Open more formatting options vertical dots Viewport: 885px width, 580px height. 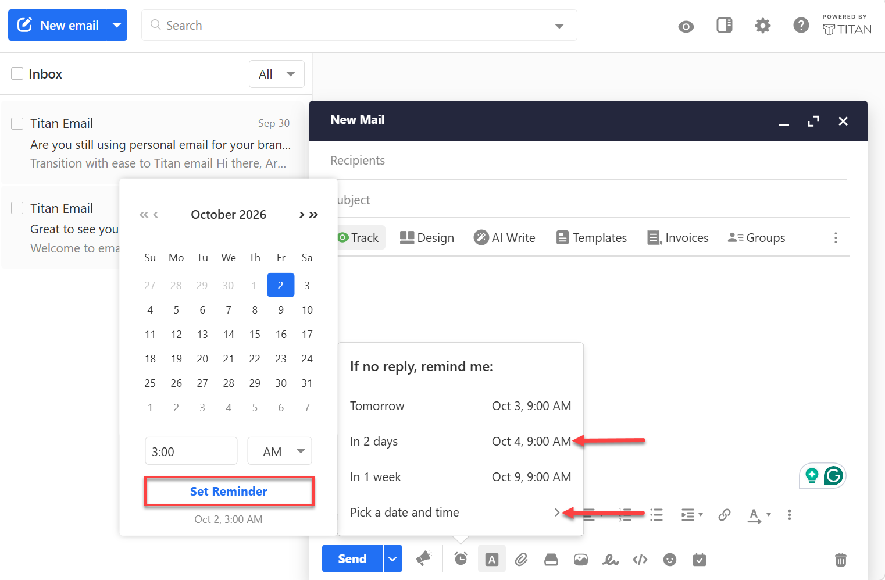coord(789,514)
